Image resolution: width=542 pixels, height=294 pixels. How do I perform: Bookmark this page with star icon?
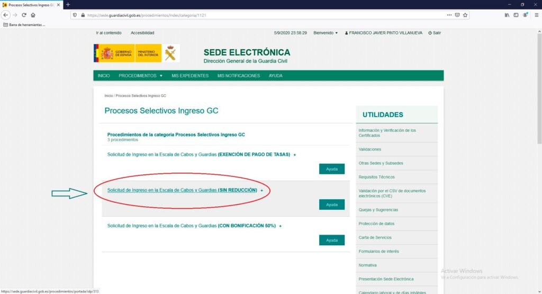pos(465,15)
